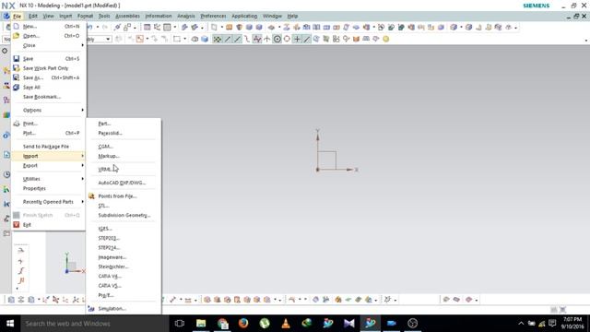Choose Plot from the File menu
This screenshot has height=332, width=590.
pyautogui.click(x=49, y=133)
